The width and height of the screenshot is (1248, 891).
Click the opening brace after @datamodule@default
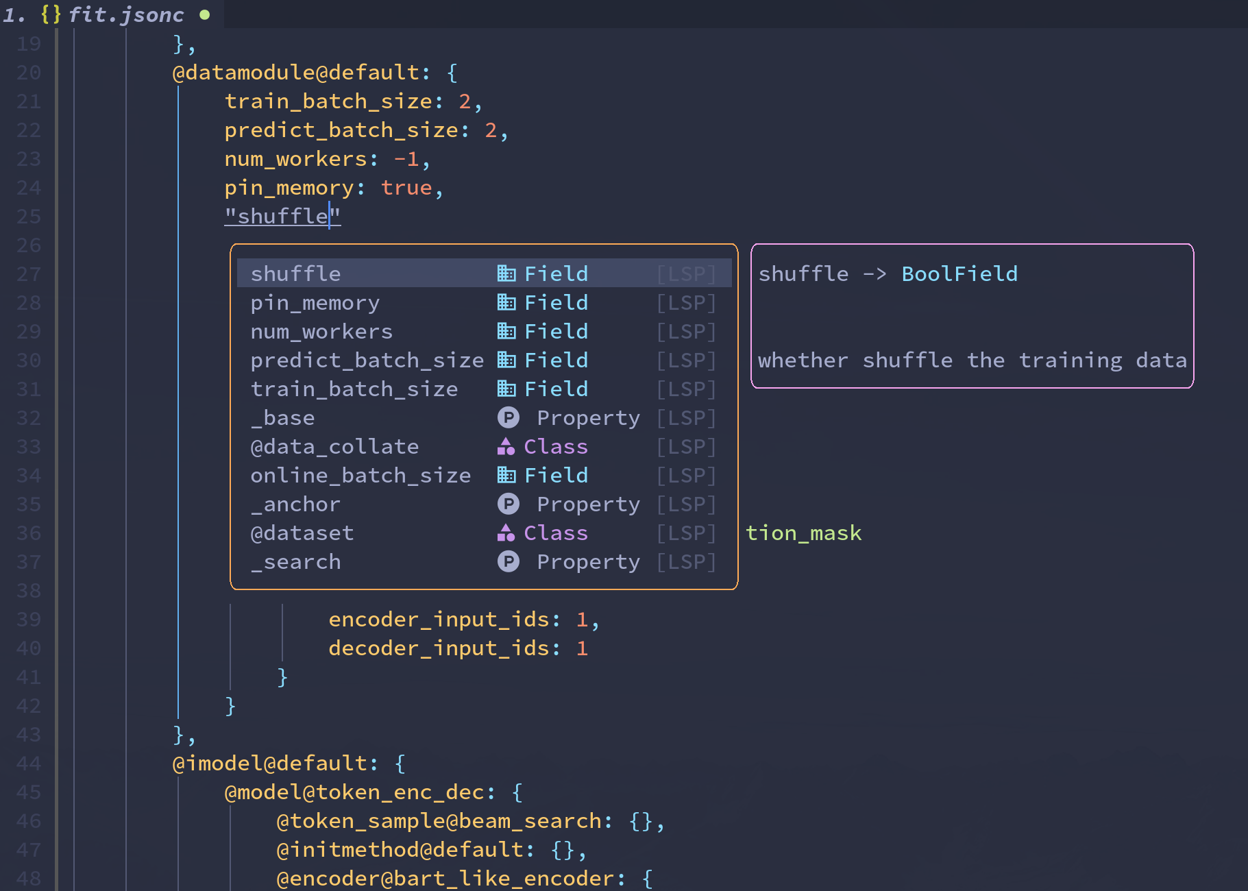click(x=452, y=72)
